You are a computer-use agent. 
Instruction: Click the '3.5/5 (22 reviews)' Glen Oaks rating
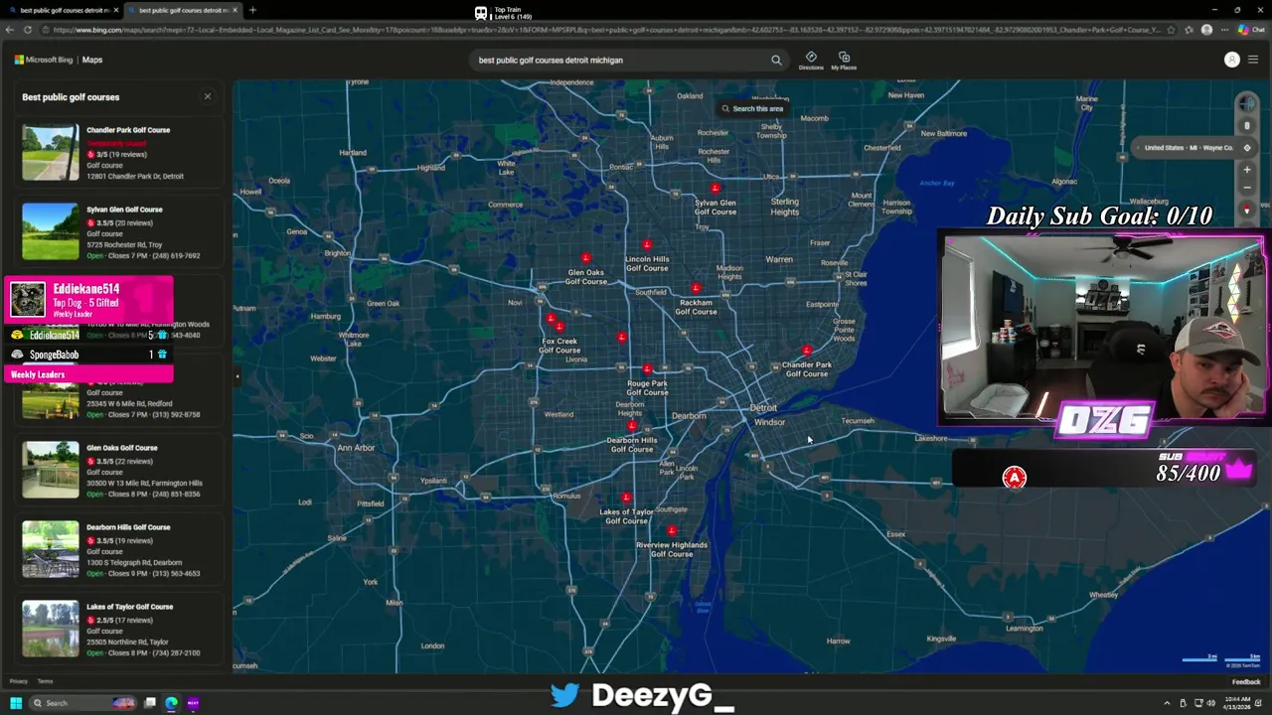coord(119,462)
